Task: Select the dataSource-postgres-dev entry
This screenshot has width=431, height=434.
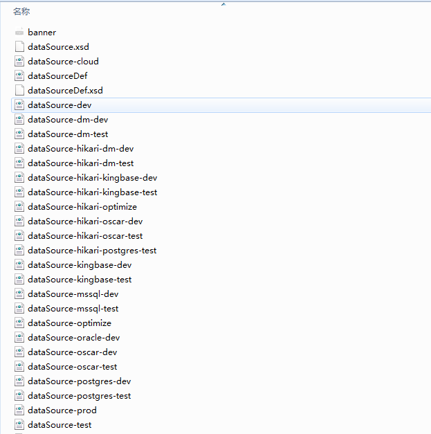Action: pyautogui.click(x=79, y=381)
